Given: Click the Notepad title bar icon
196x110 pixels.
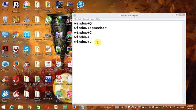Looking at the screenshot, I should (74, 15).
